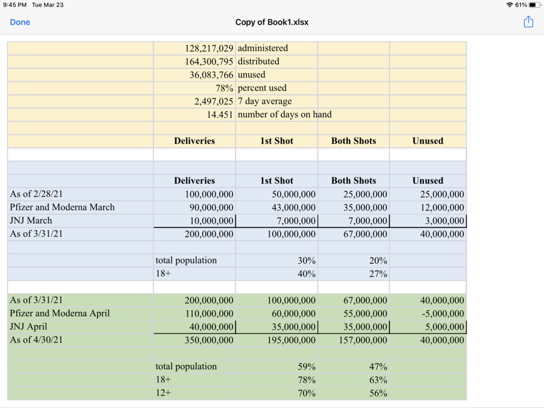Tap Done to close preview
The image size is (544, 408).
tap(20, 22)
